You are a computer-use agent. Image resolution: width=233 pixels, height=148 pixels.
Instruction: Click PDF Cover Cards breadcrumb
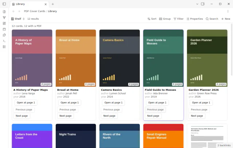point(35,11)
